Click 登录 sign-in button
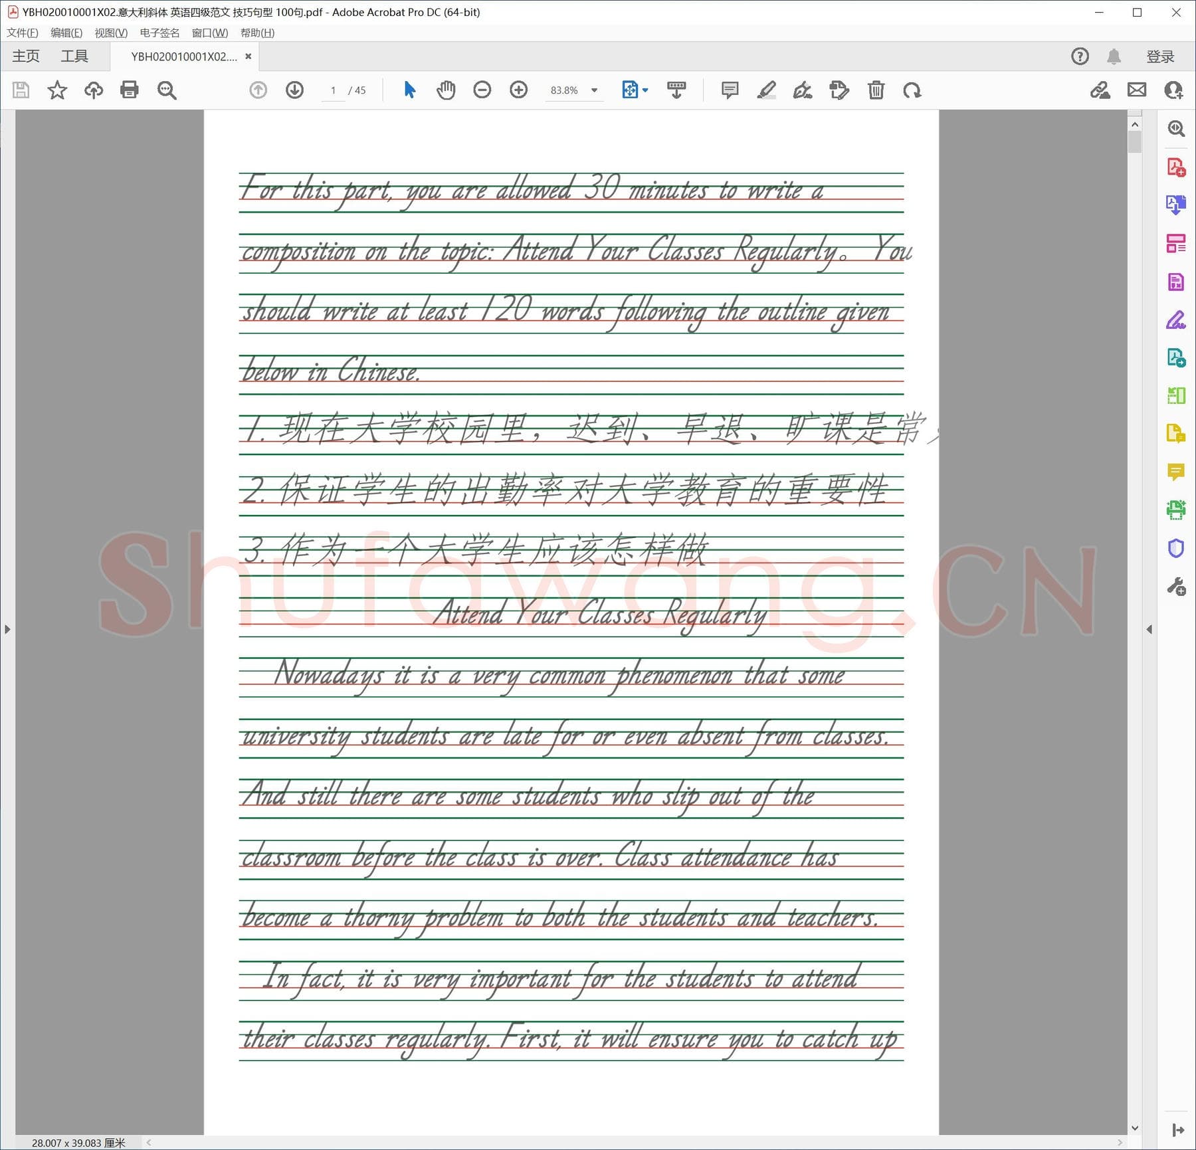1196x1150 pixels. click(x=1160, y=56)
